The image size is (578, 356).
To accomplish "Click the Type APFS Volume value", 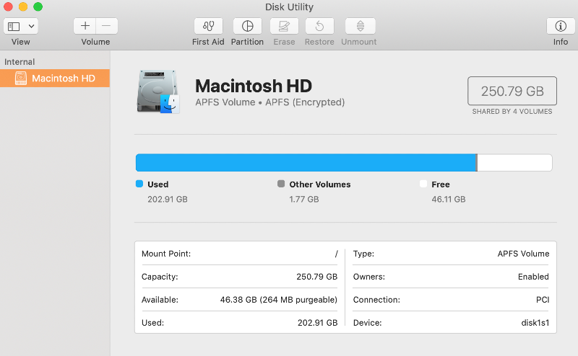I will (523, 254).
